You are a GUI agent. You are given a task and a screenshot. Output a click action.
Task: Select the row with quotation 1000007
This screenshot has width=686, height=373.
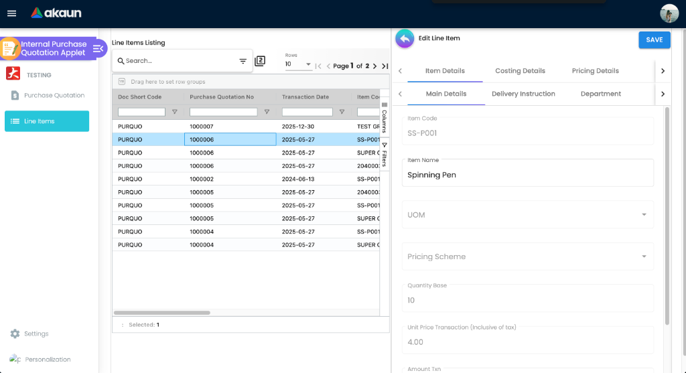point(246,127)
